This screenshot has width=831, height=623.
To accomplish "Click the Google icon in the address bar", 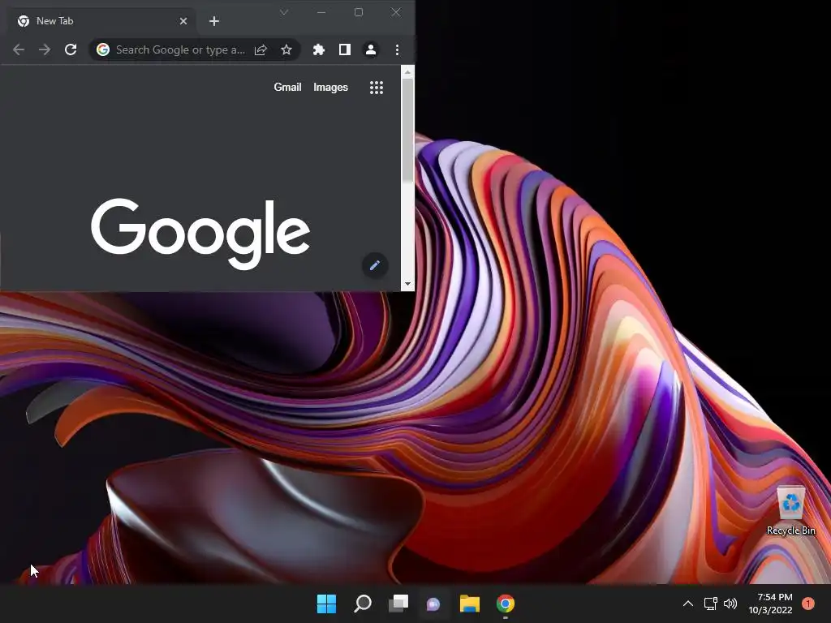I will tap(103, 49).
